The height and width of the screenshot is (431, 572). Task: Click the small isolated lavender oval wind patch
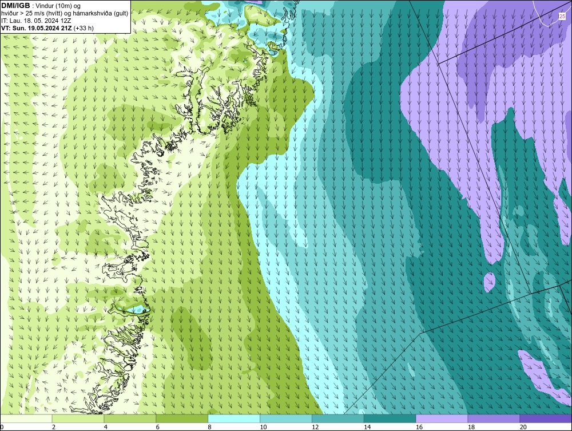(x=490, y=282)
